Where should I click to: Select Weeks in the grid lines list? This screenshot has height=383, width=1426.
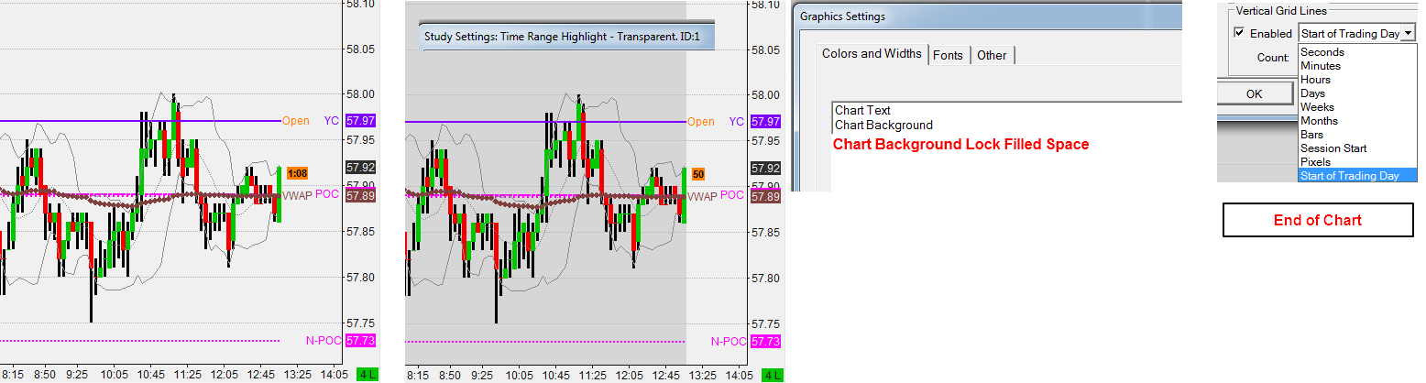pos(1356,107)
